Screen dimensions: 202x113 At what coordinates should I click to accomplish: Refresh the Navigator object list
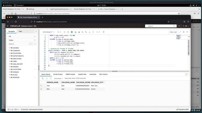pyautogui.click(x=31, y=44)
